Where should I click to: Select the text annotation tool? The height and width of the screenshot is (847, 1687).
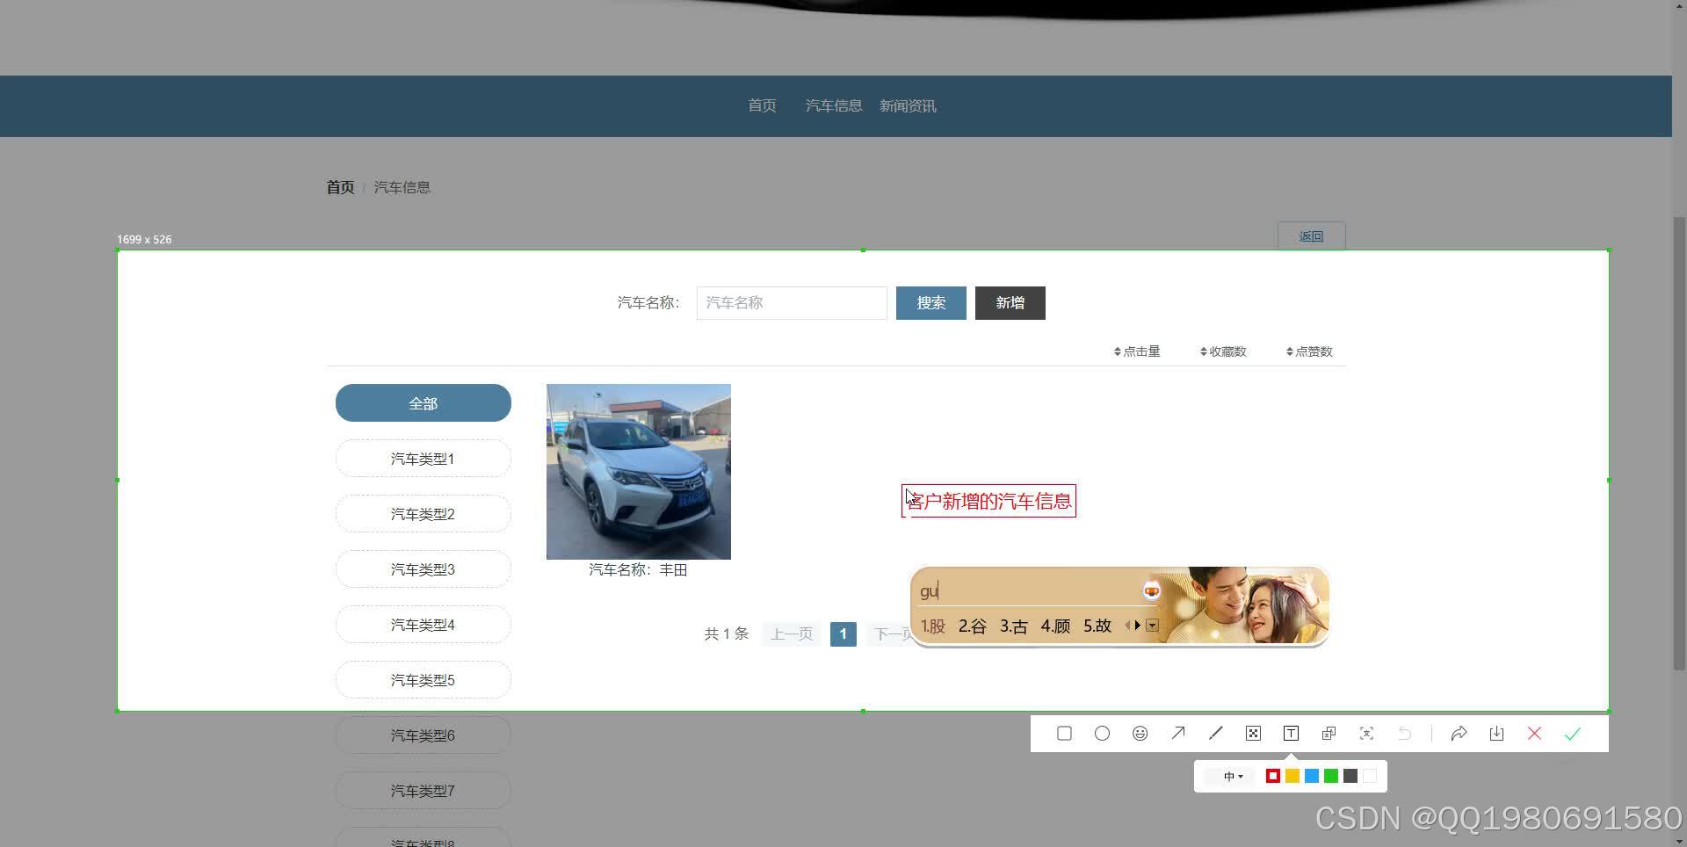(x=1291, y=734)
